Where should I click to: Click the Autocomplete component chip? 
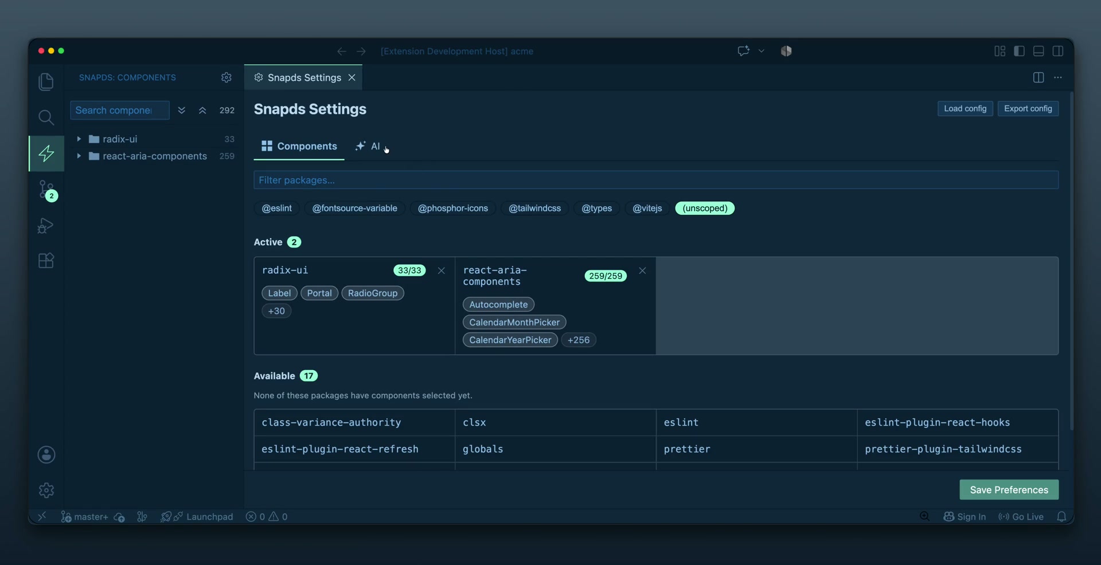click(498, 304)
